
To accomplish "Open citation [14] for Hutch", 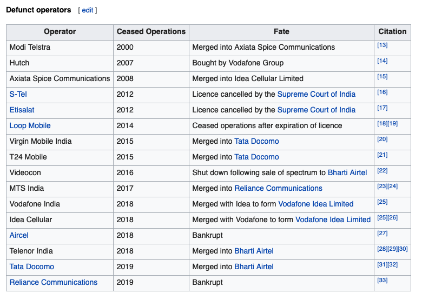I will tap(382, 61).
